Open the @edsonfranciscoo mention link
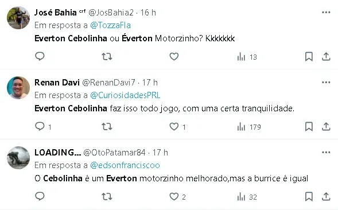 (x=125, y=165)
